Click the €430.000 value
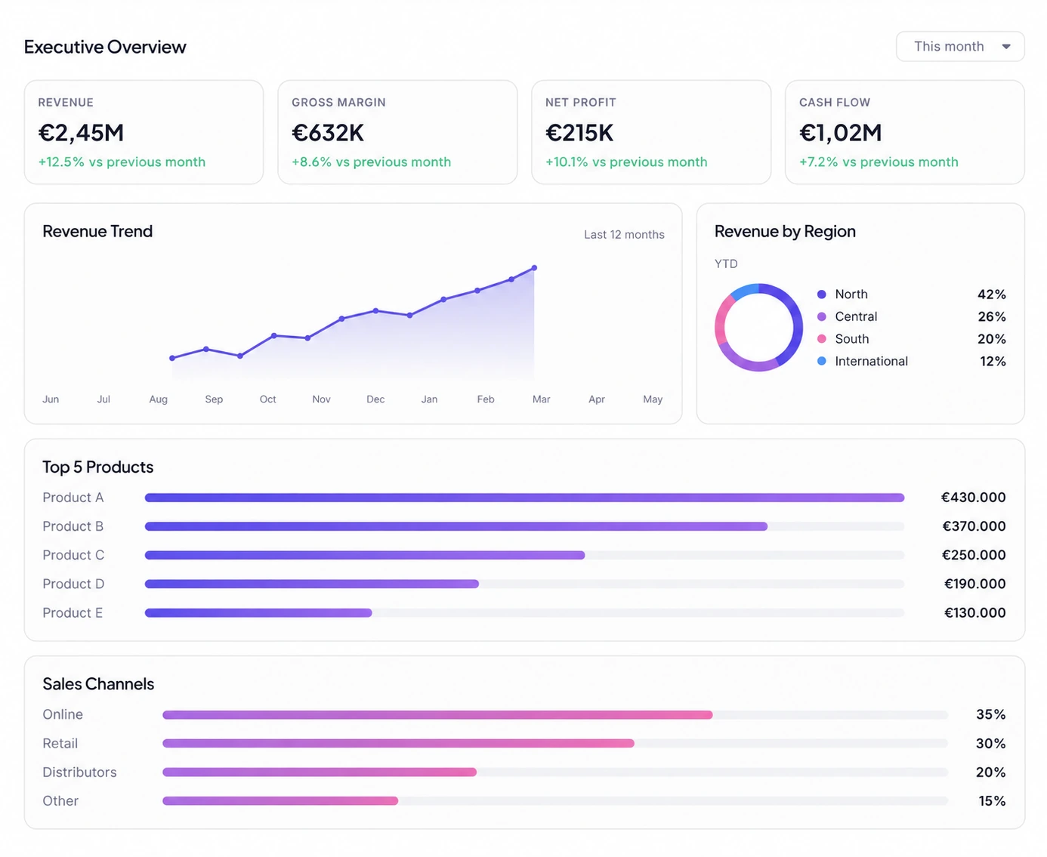 pos(973,498)
